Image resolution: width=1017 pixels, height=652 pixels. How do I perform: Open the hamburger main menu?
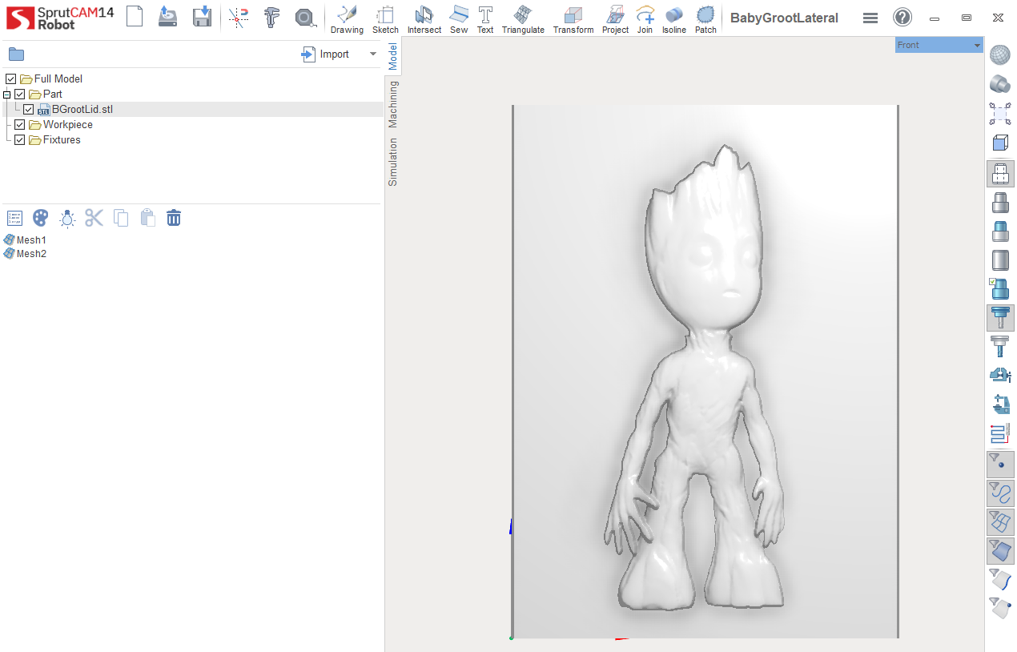pyautogui.click(x=870, y=18)
